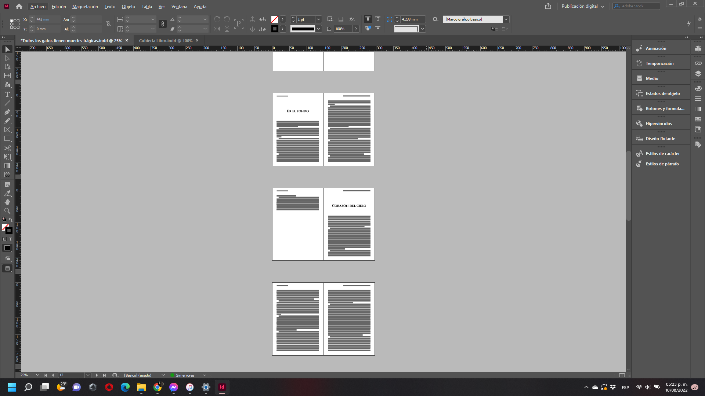
Task: Toggle formatting affects text
Action: (11, 239)
